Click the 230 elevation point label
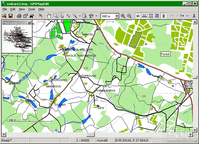Viewport: 199px width, 144px height. pyautogui.click(x=86, y=68)
